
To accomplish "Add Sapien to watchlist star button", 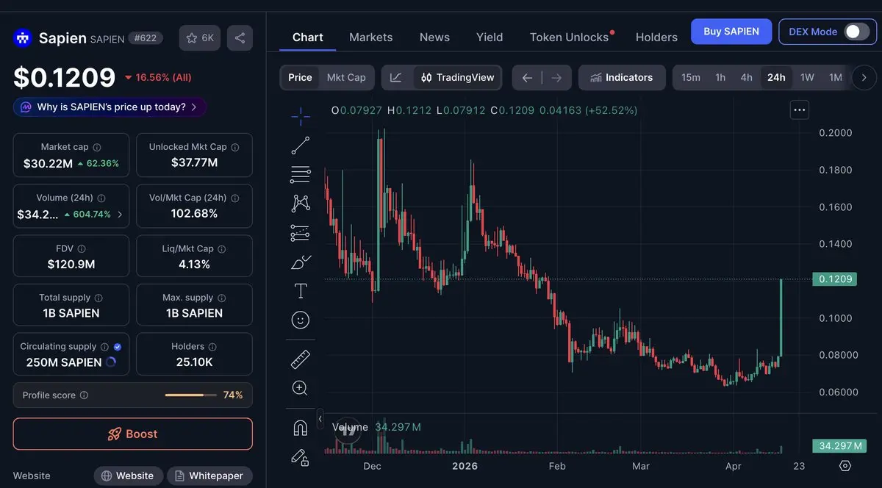I will (x=199, y=37).
